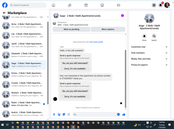Show hidden system tray icons
This screenshot has height=129, width=174.
[144, 125]
